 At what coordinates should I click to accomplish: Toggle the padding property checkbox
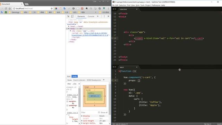coord(67,106)
